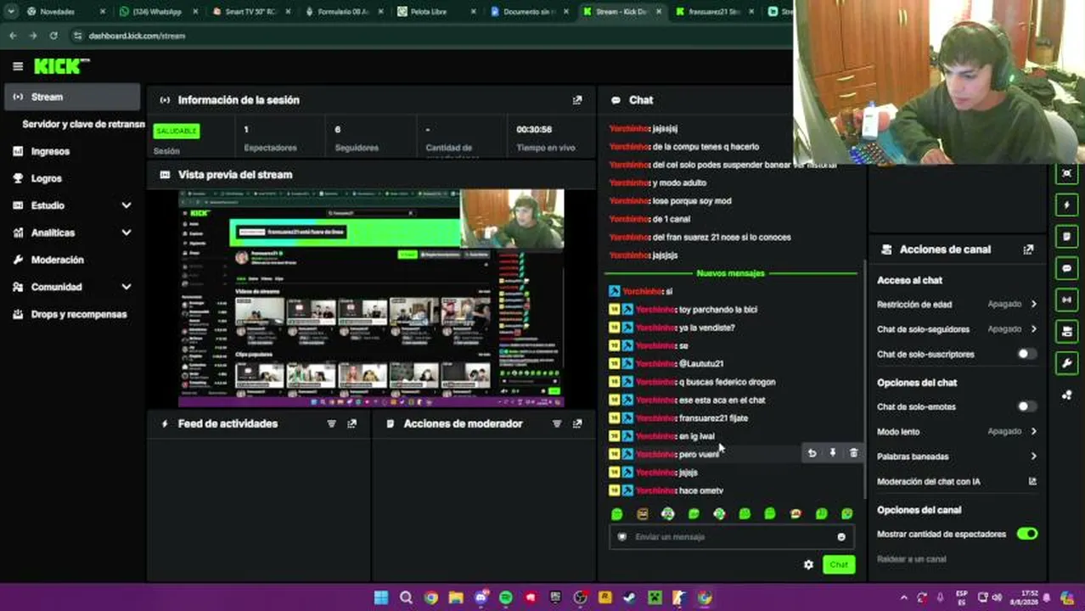Viewport: 1085px width, 611px height.
Task: Expand Restricción de edad options
Action: [x=1033, y=304]
